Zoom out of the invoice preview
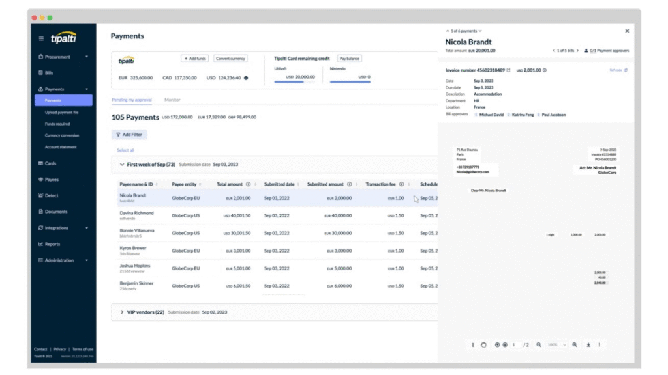This screenshot has height=375, width=668. click(539, 344)
